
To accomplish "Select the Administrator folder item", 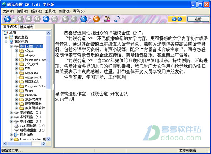I will tap(33, 139).
